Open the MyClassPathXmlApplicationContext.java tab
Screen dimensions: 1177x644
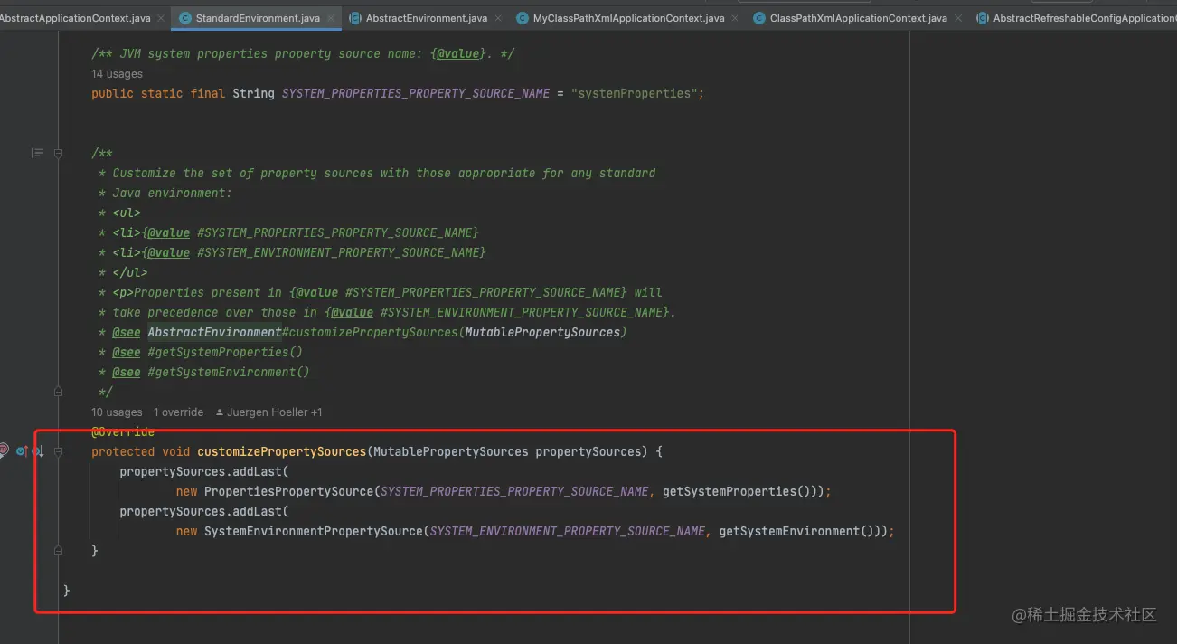click(629, 18)
